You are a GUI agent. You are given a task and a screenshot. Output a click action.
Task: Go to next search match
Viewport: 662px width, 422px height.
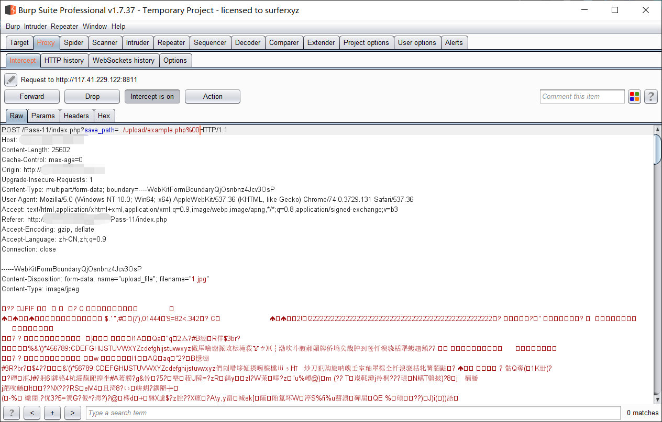click(x=73, y=413)
